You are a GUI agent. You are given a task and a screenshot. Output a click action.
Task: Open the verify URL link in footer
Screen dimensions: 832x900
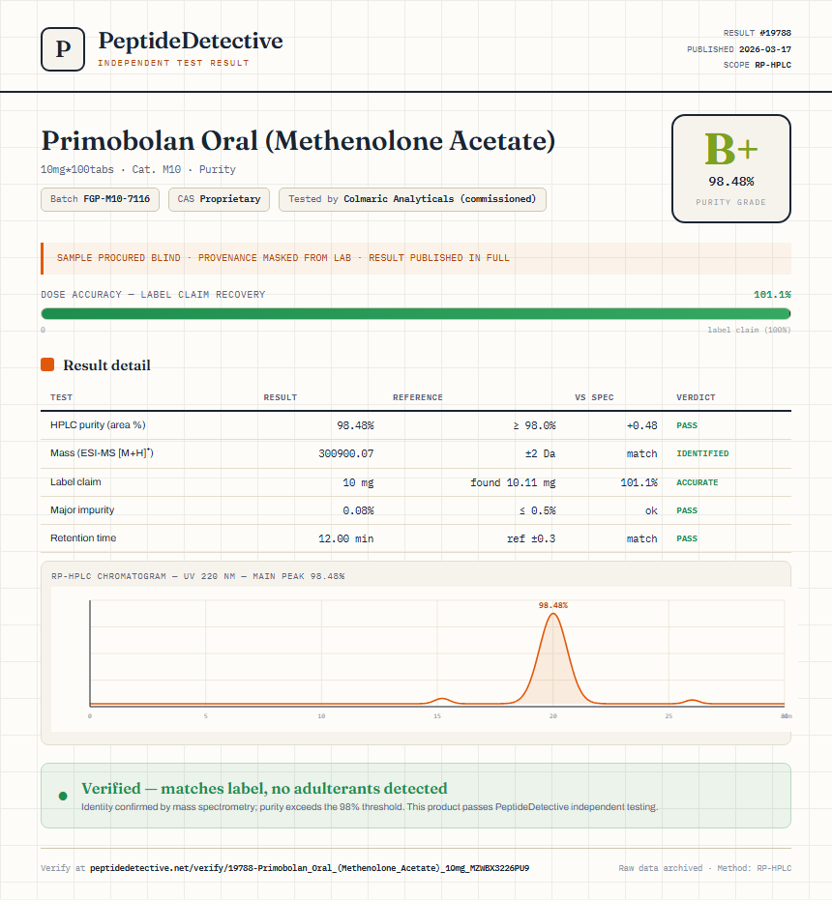[x=310, y=868]
